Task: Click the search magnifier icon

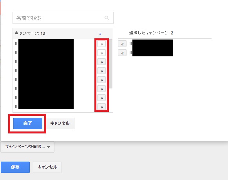Action: tap(107, 18)
